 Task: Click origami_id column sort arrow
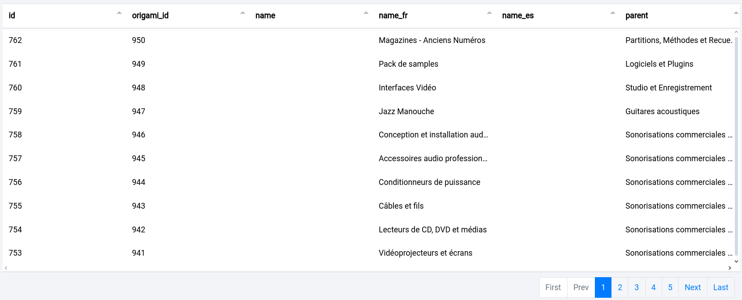[x=243, y=13]
